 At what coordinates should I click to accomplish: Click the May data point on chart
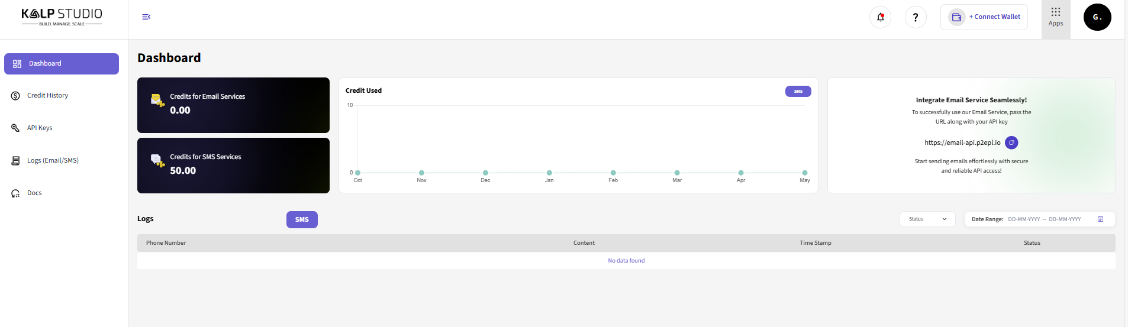coord(804,173)
